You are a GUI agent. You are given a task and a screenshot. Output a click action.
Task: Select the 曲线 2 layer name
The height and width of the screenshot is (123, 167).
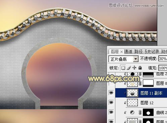(x=161, y=113)
